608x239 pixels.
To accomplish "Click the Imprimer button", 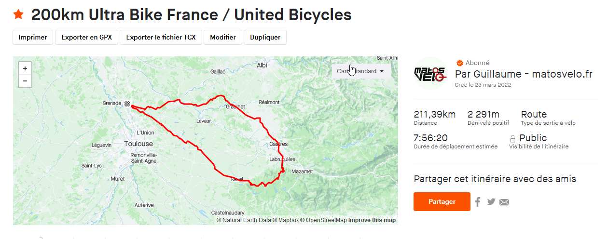I will (33, 37).
